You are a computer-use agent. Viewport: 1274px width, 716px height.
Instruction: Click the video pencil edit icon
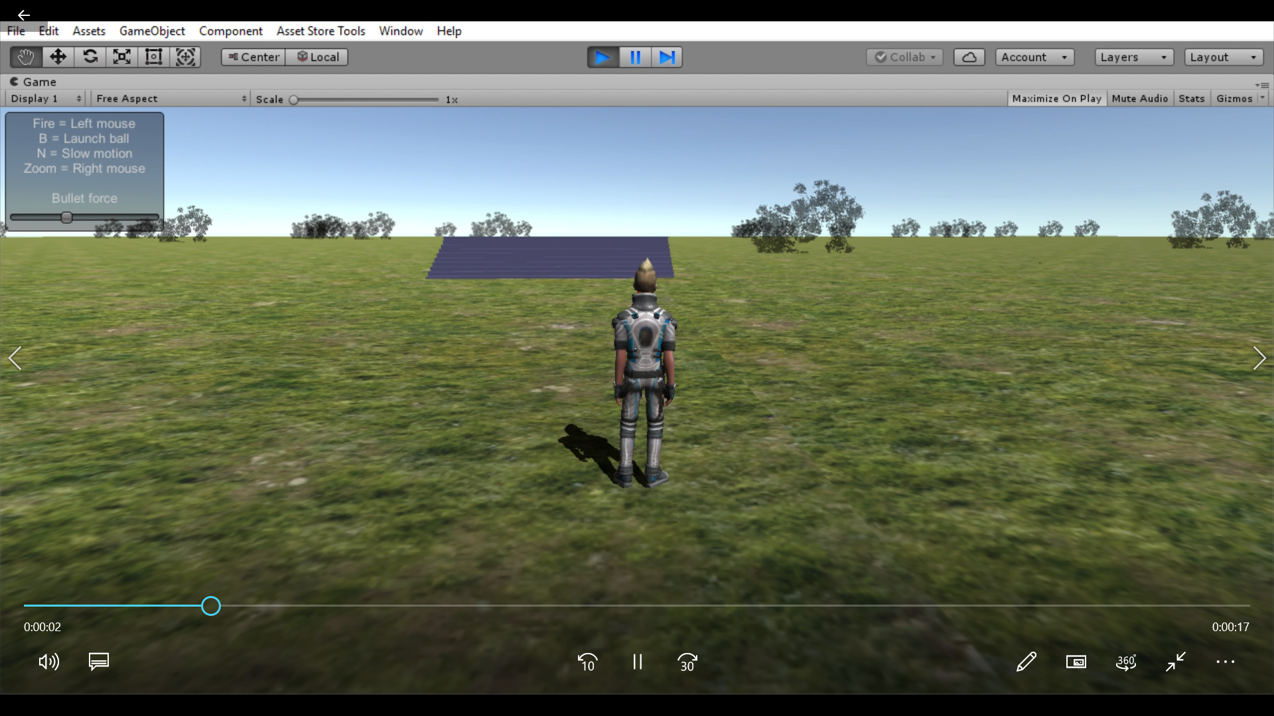click(1026, 662)
